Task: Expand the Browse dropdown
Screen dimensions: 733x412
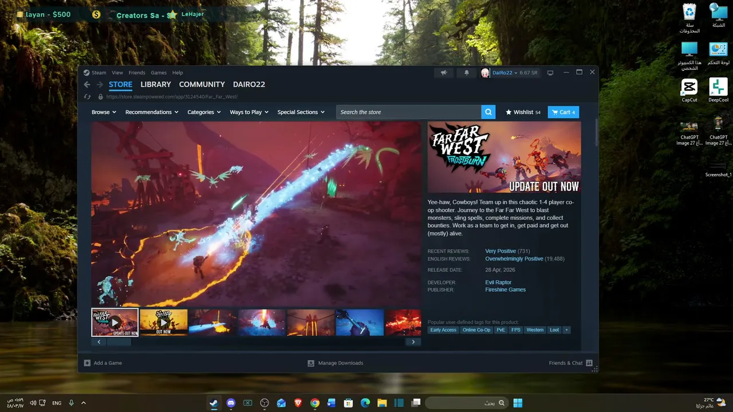Action: 104,112
